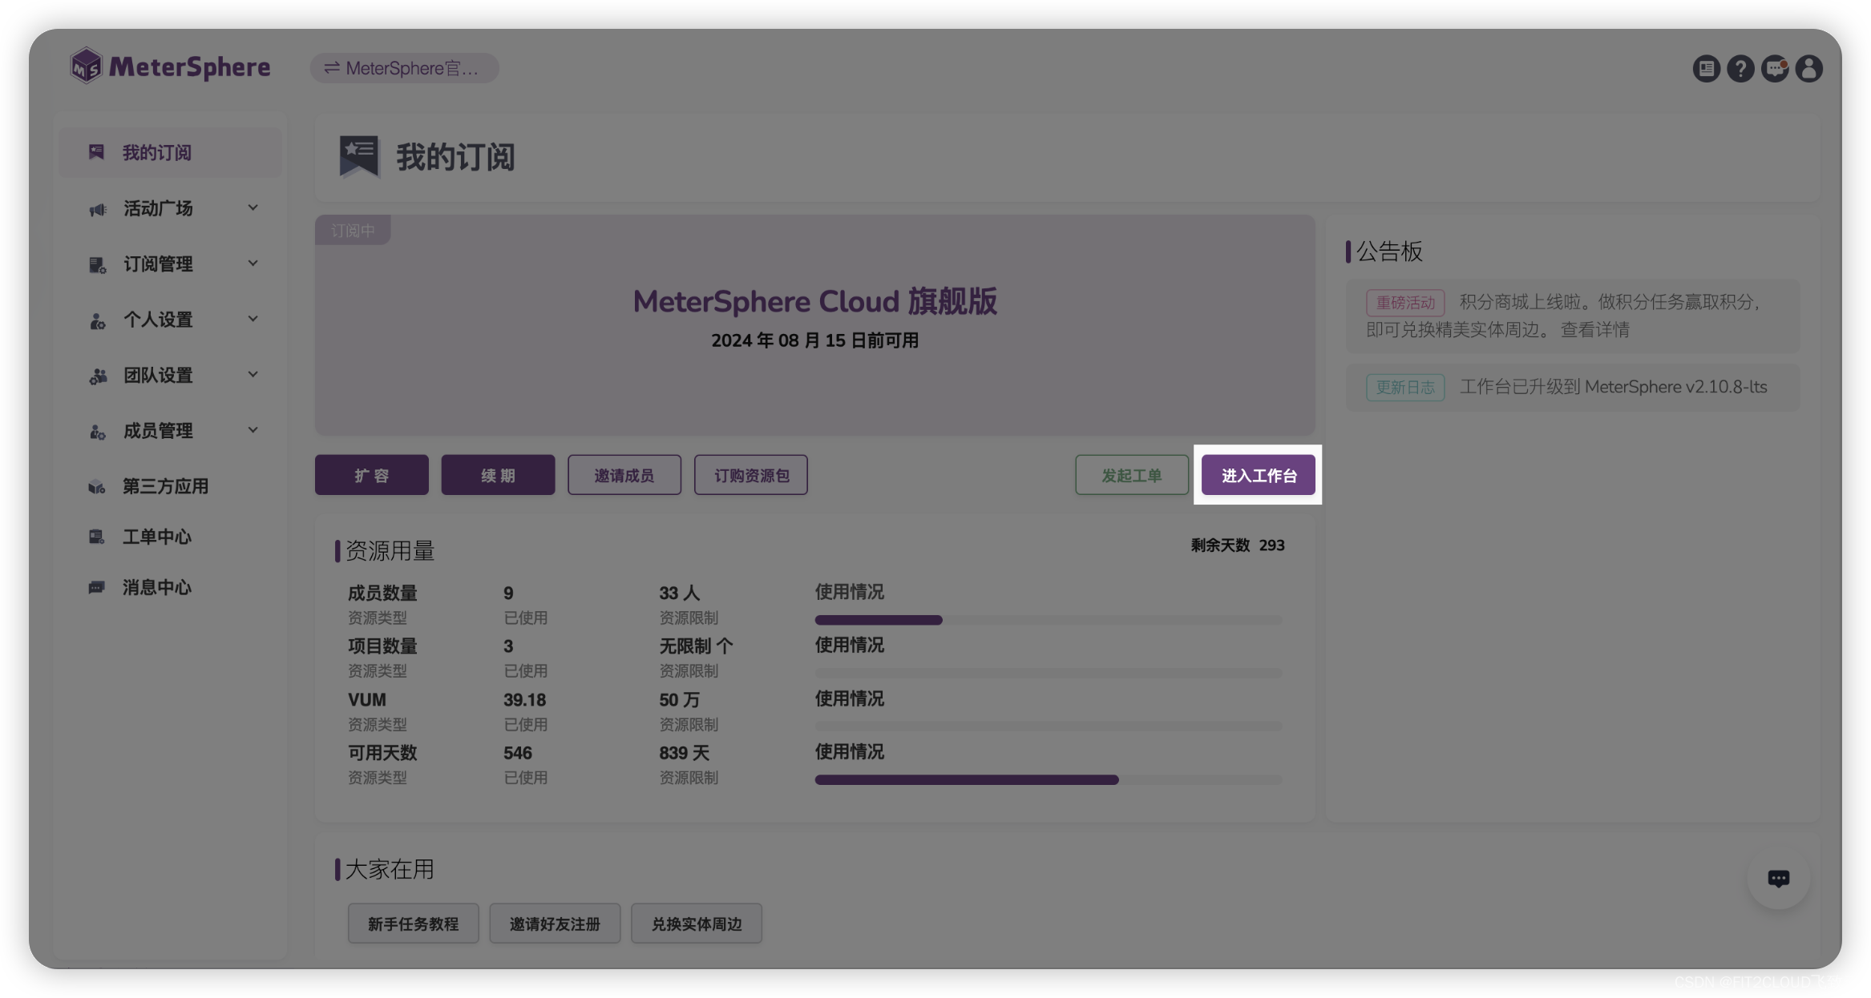Open 第三方应用 menu item
This screenshot has height=998, width=1871.
tap(164, 486)
